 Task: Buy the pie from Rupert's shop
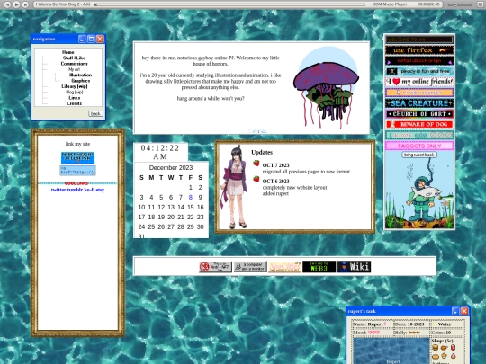[x=436, y=356]
